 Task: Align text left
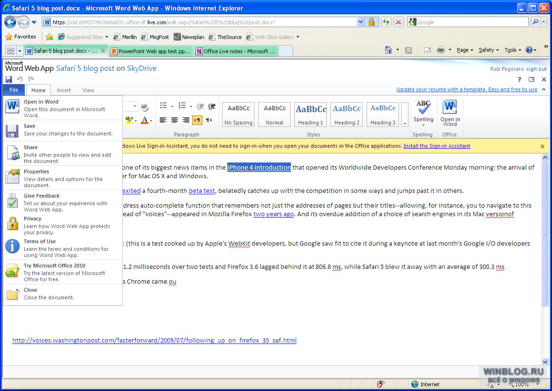coord(163,120)
